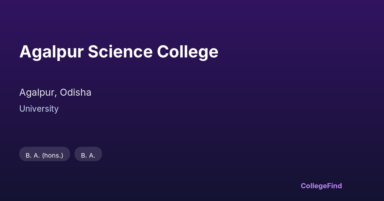Open the CollegeFind brand logo

(321, 186)
